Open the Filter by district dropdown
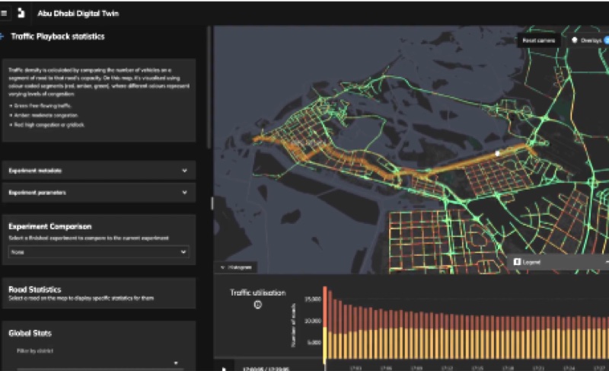The width and height of the screenshot is (609, 371). pos(99,363)
